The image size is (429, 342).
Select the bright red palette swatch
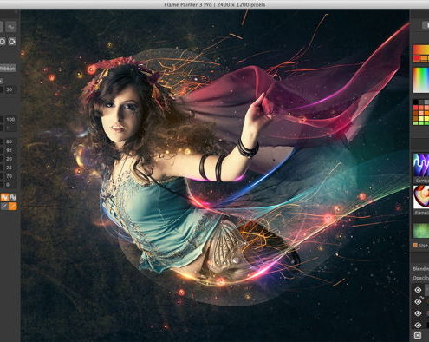pos(416,108)
